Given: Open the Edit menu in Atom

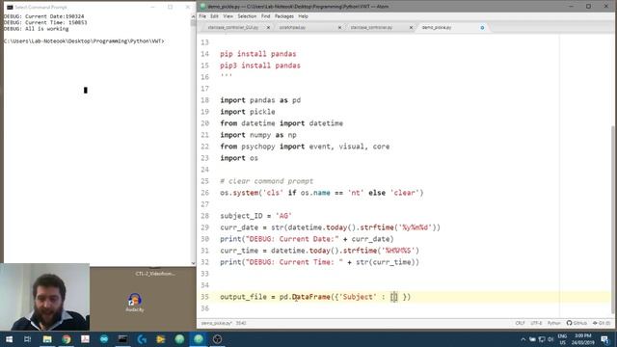Looking at the screenshot, I should [x=214, y=16].
